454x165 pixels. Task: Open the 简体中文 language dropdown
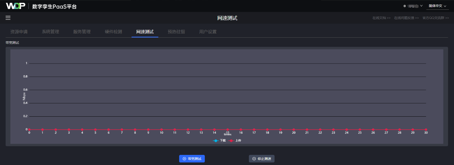tap(437, 6)
